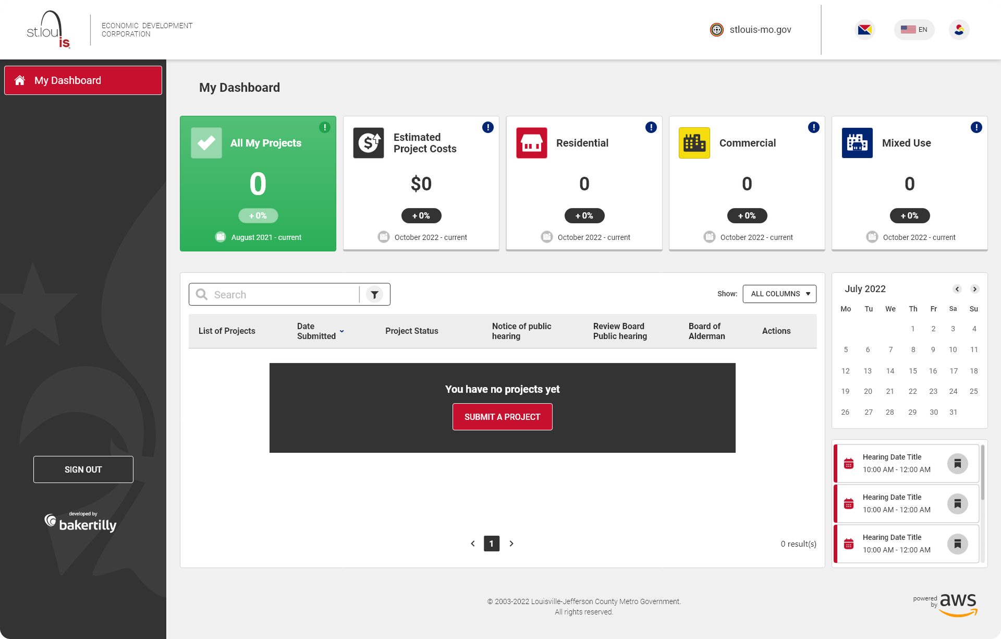
Task: Click info icon on Residential card
Action: (x=651, y=127)
